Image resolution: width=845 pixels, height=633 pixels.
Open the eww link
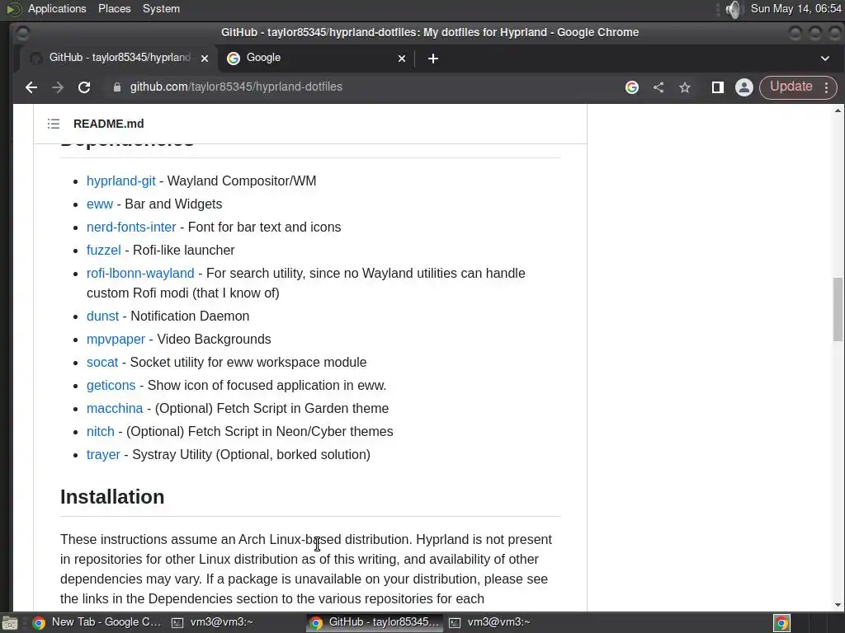tap(100, 204)
